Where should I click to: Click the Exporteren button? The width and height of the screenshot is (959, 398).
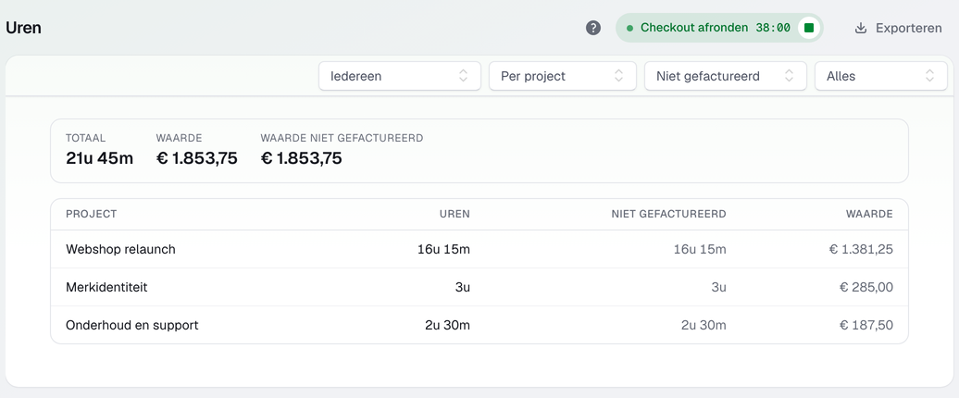(x=899, y=28)
